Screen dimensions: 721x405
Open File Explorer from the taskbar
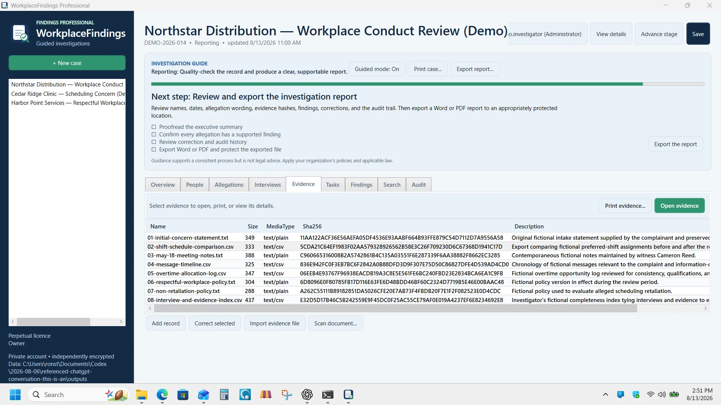(x=142, y=394)
